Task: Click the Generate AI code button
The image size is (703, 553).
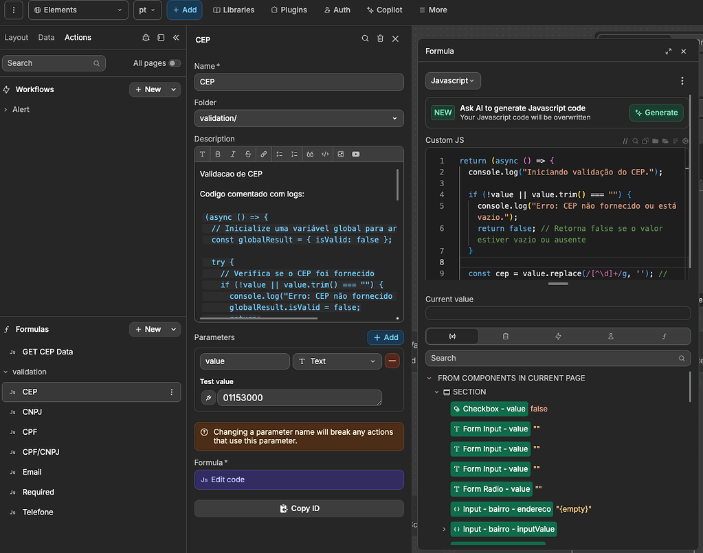Action: [x=656, y=113]
